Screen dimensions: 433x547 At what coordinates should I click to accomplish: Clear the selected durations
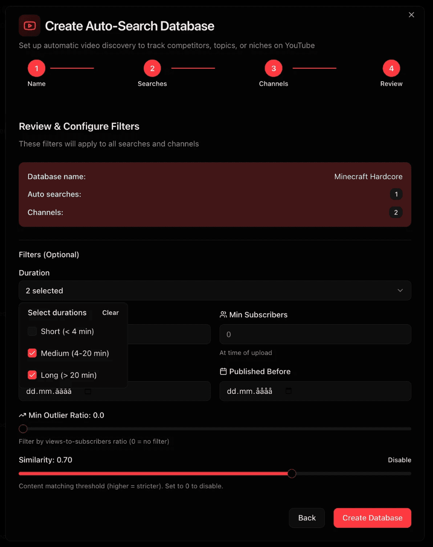tap(110, 313)
